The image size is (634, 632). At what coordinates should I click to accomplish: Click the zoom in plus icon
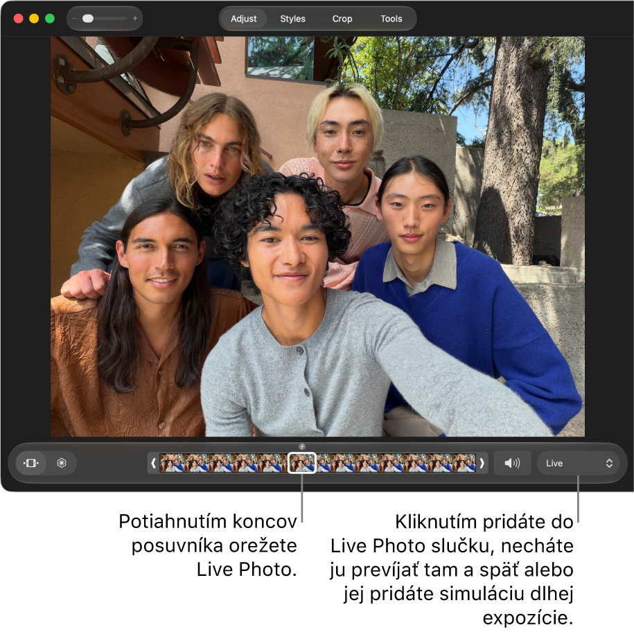point(135,19)
